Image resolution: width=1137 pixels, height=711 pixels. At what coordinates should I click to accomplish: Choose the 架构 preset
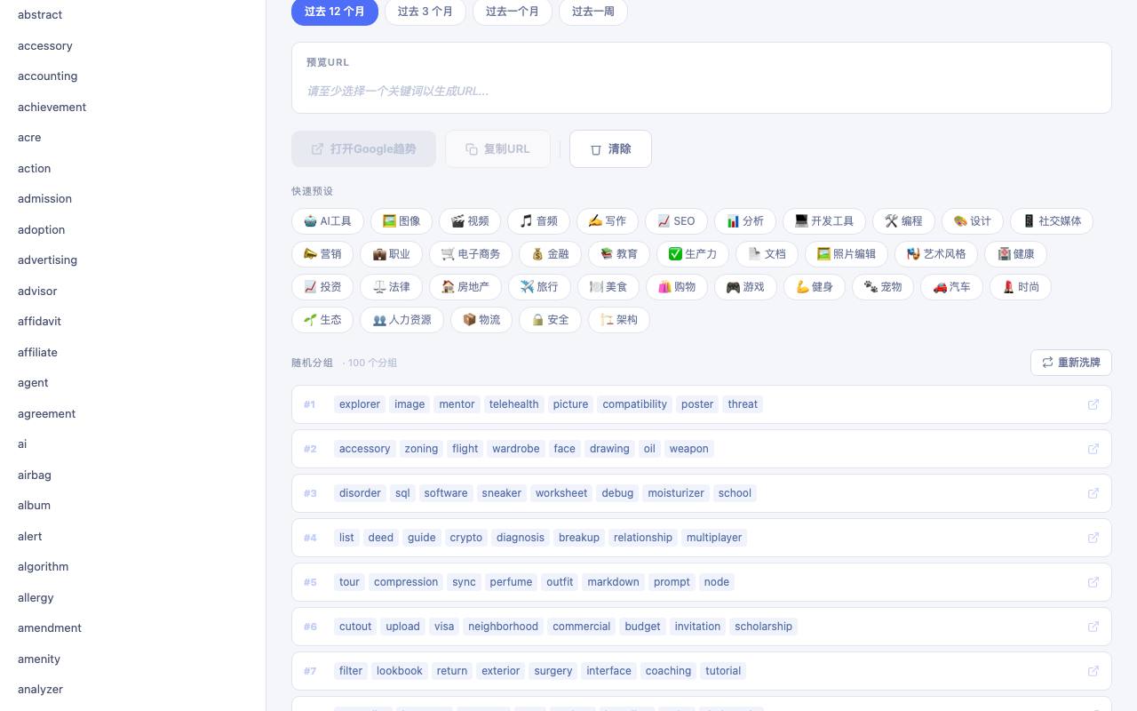(x=619, y=320)
